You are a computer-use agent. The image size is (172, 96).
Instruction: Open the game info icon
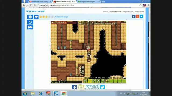(x=30, y=17)
